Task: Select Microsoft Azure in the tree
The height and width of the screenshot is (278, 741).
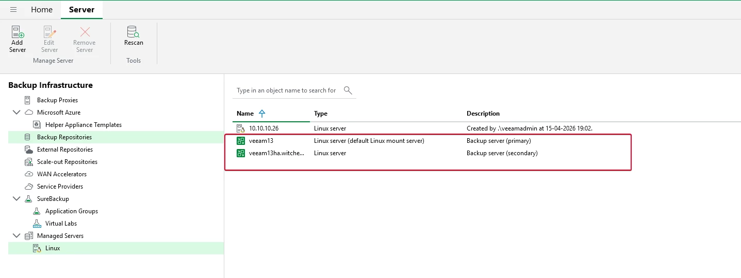Action: [59, 113]
